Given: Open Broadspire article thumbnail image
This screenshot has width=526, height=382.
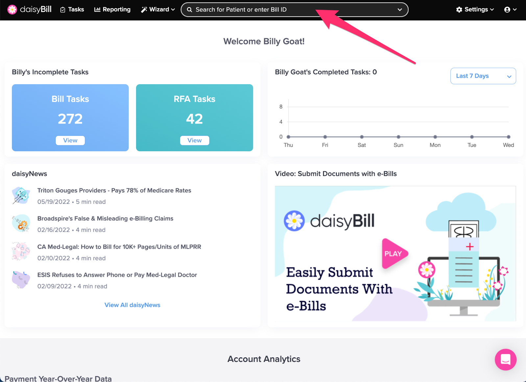Looking at the screenshot, I should point(21,223).
